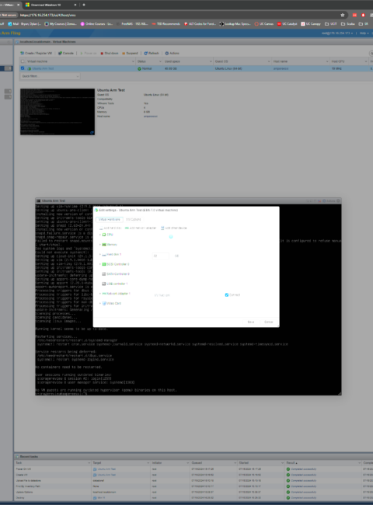Click the refresh icon on the VM console thumbnail

tap(92, 132)
